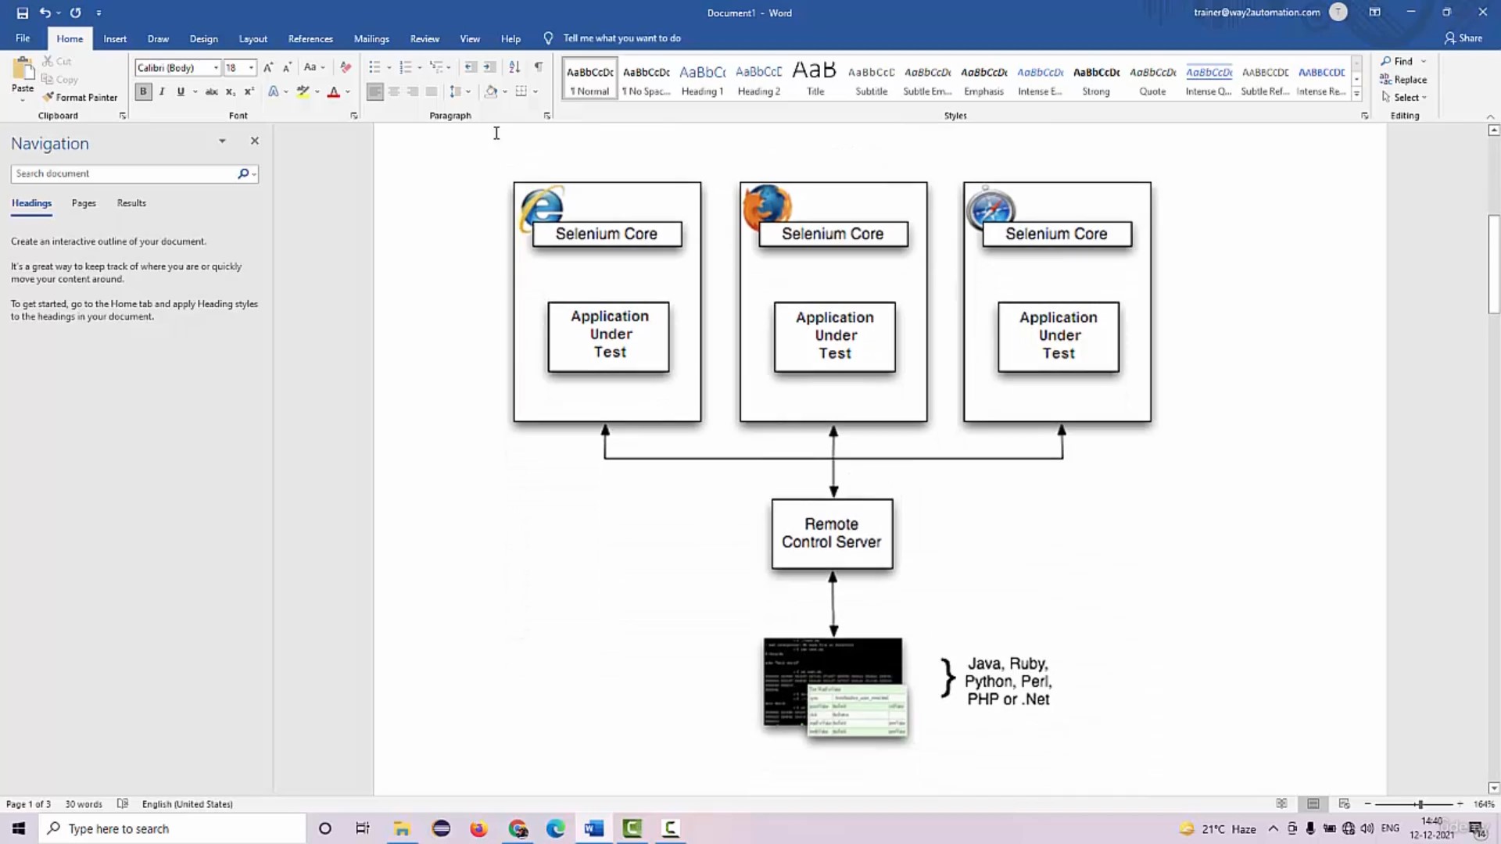Switch to the Insert ribbon tab
1501x844 pixels.
(115, 38)
